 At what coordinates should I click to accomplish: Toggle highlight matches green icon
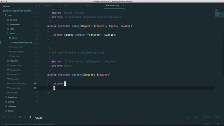tap(30, 117)
